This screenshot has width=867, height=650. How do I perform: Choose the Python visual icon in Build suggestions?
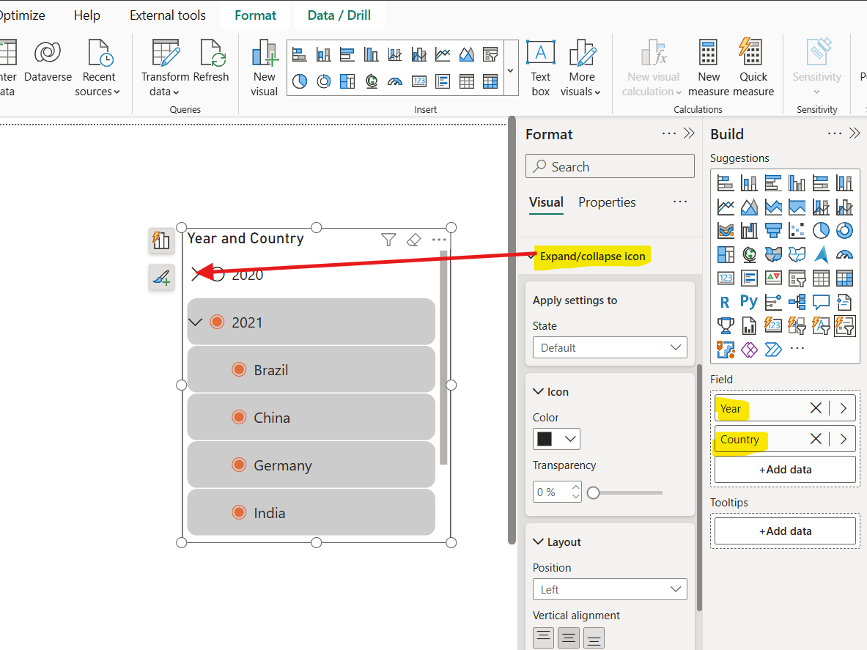pos(748,300)
